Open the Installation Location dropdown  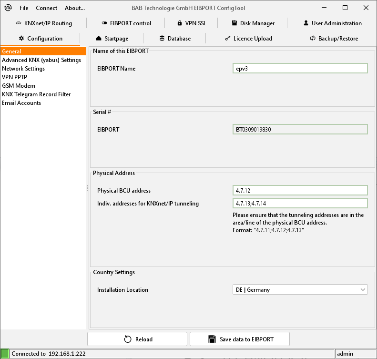point(300,289)
